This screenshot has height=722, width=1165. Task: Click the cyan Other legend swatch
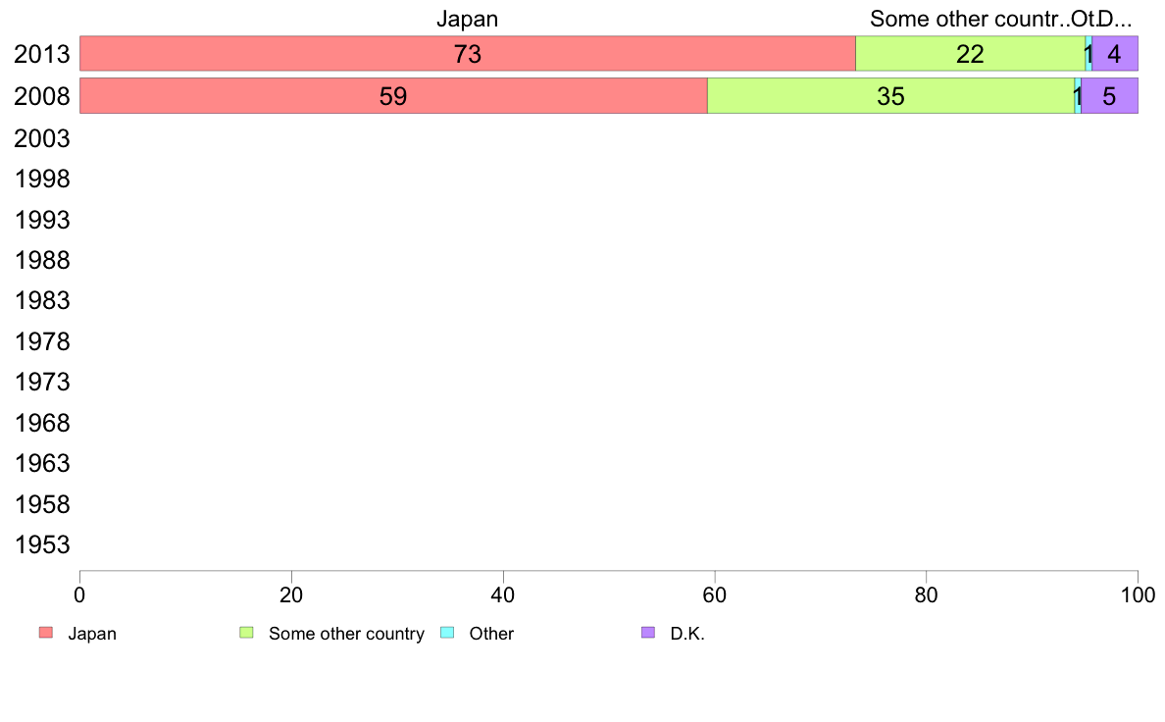tap(447, 633)
